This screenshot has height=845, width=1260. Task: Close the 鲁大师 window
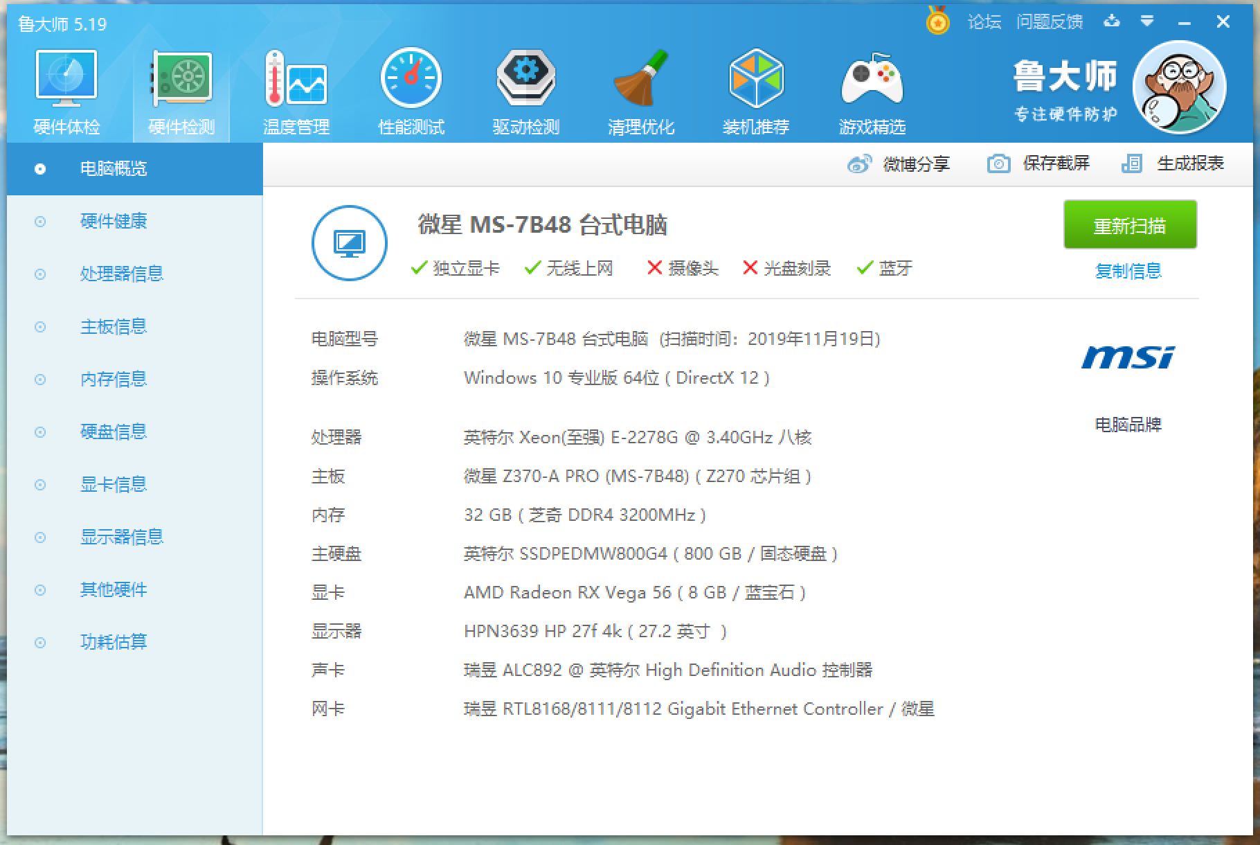[x=1223, y=22]
